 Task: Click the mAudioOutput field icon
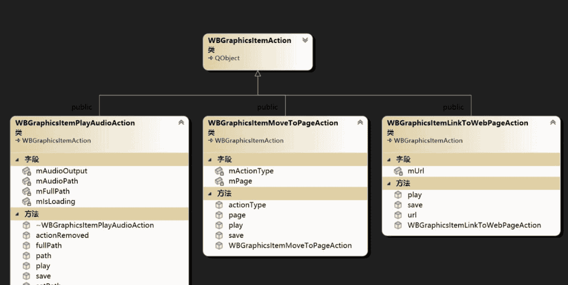(x=27, y=171)
